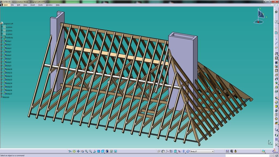Click the Measure Inertia icon

[235, 151]
